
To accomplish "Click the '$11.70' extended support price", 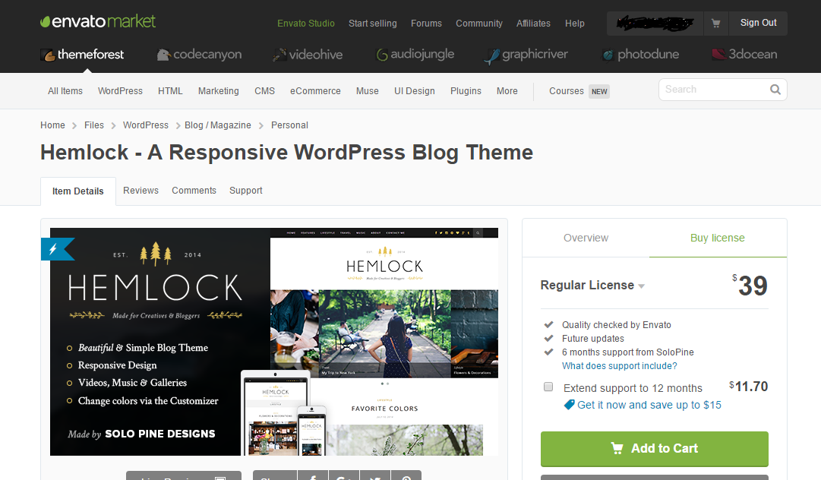I will pyautogui.click(x=748, y=387).
